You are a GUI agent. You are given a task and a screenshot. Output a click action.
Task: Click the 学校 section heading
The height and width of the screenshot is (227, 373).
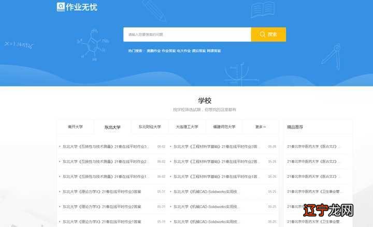(x=205, y=101)
